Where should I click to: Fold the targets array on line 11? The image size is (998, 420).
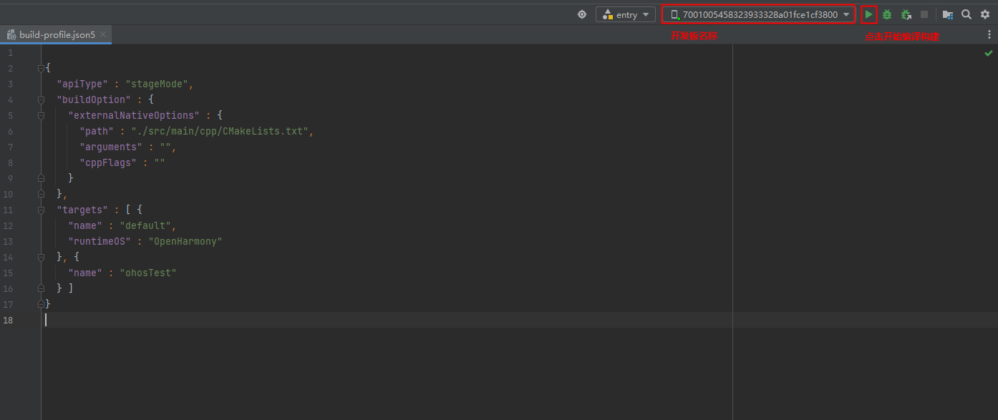coord(41,210)
